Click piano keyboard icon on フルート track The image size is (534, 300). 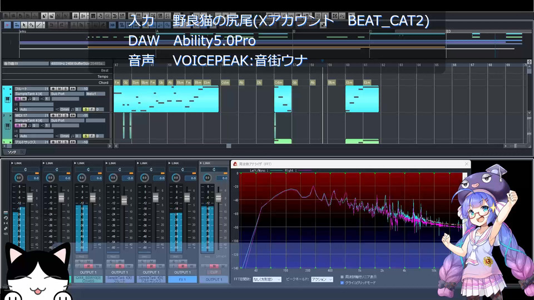coord(8,100)
